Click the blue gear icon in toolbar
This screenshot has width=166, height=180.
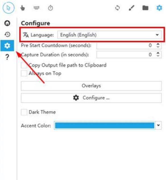[159, 8]
